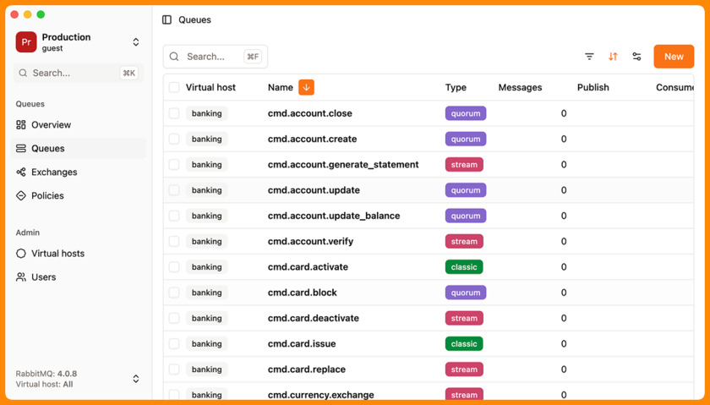
Task: Click the Queues title in header
Action: pyautogui.click(x=194, y=19)
